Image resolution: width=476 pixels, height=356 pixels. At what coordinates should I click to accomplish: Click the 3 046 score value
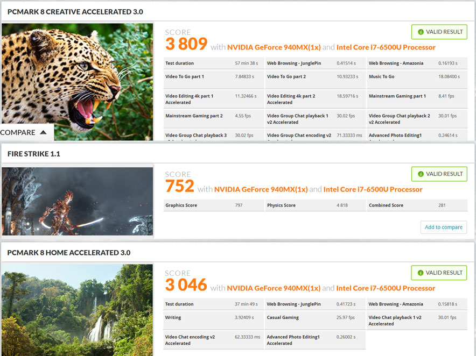point(186,284)
